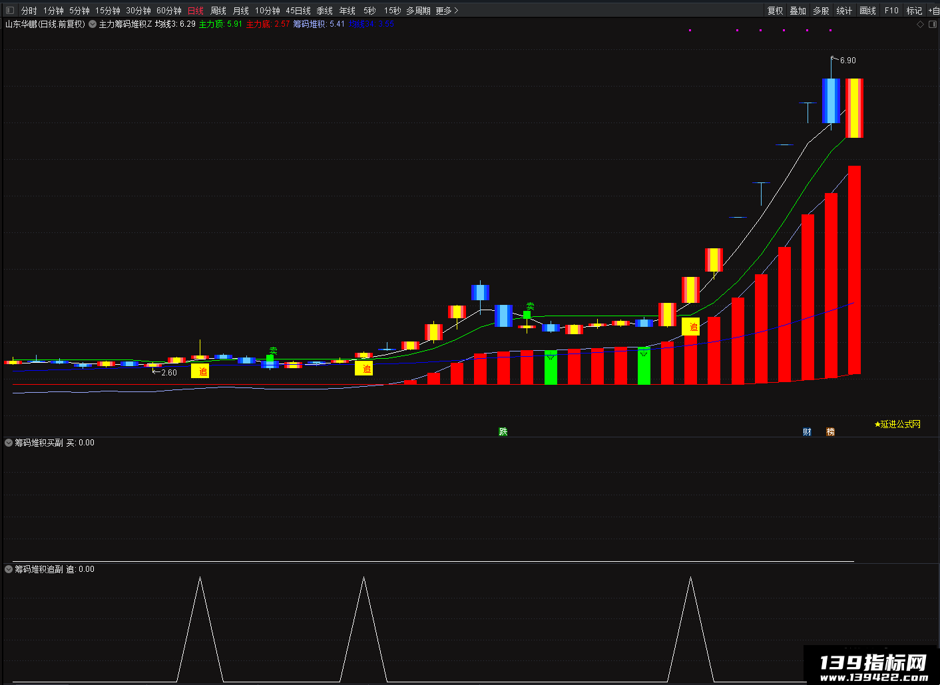Click the F10 company info button
The width and height of the screenshot is (940, 685).
[x=891, y=11]
